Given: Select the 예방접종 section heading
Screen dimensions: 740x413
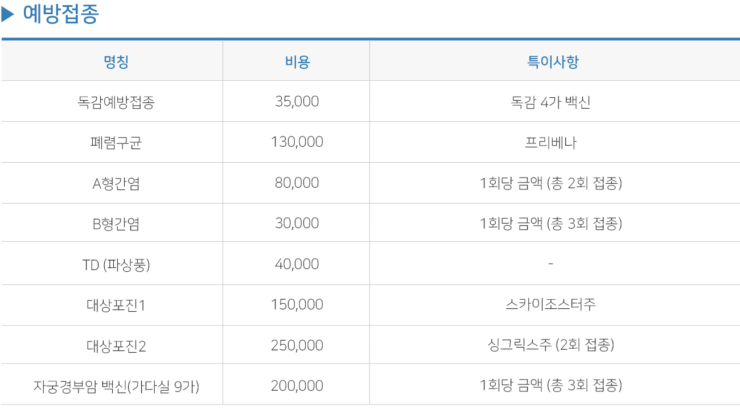Looking at the screenshot, I should (60, 15).
